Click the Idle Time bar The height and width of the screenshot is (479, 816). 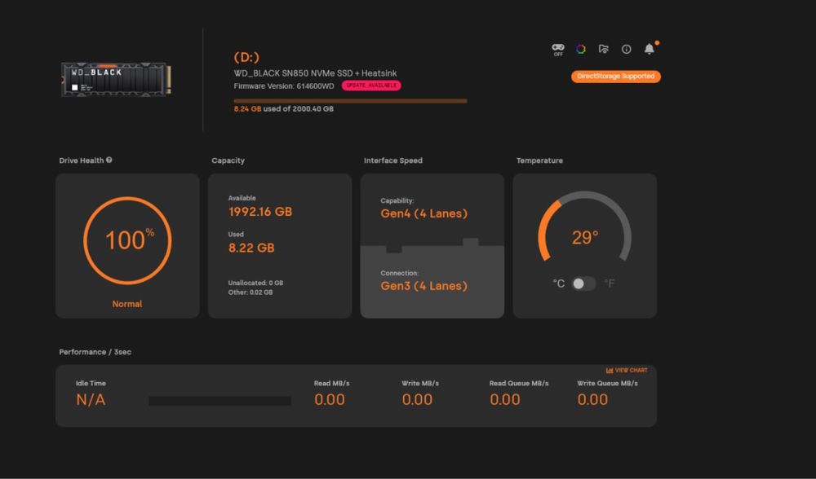(220, 401)
